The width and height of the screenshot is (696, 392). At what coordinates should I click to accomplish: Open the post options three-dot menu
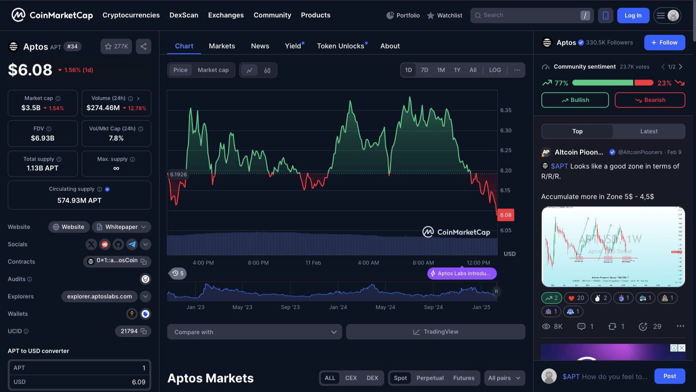(x=681, y=326)
